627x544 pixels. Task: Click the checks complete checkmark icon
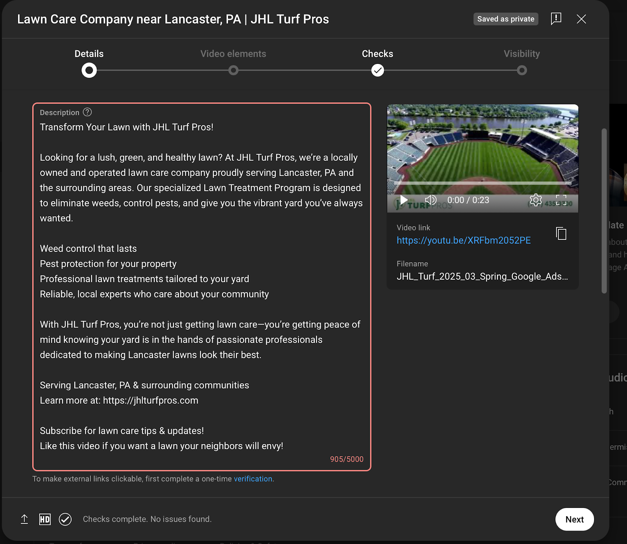click(65, 519)
